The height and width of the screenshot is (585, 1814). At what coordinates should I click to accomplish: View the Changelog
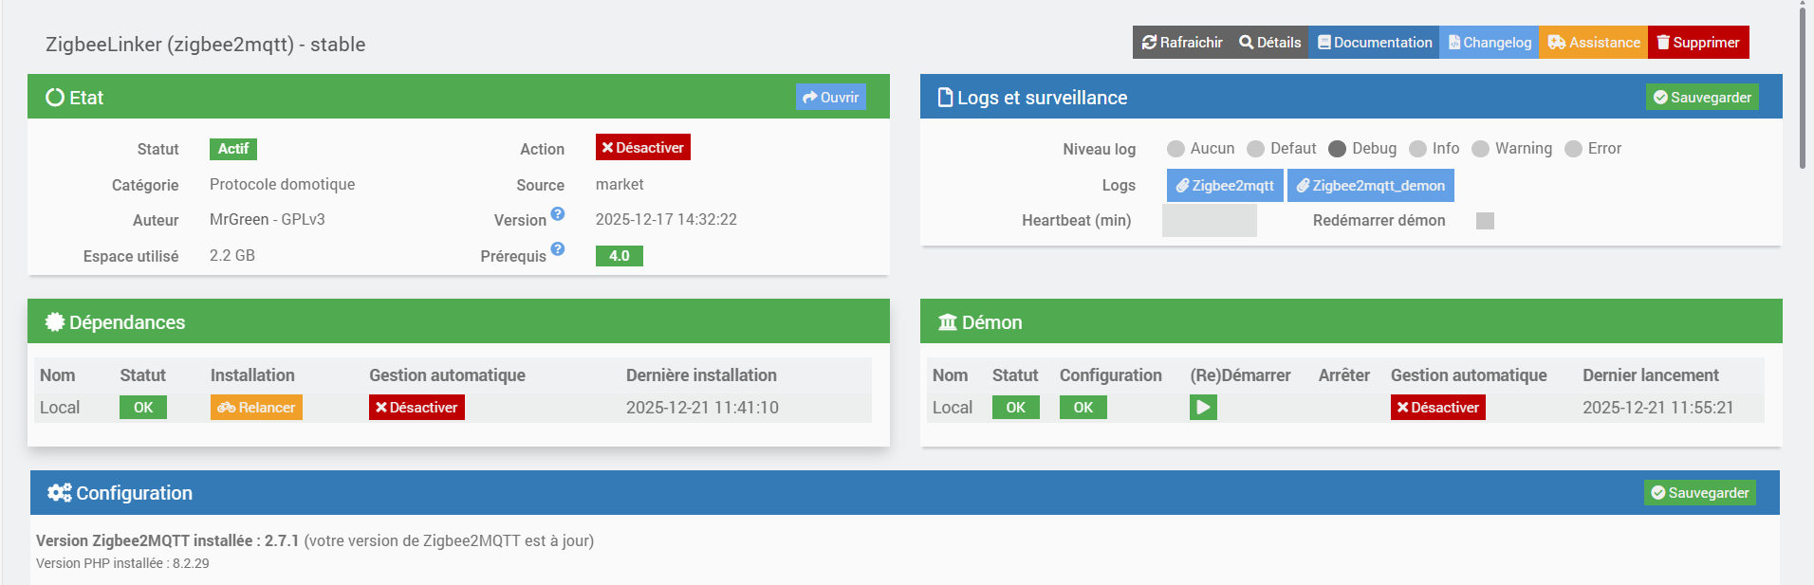click(1489, 43)
